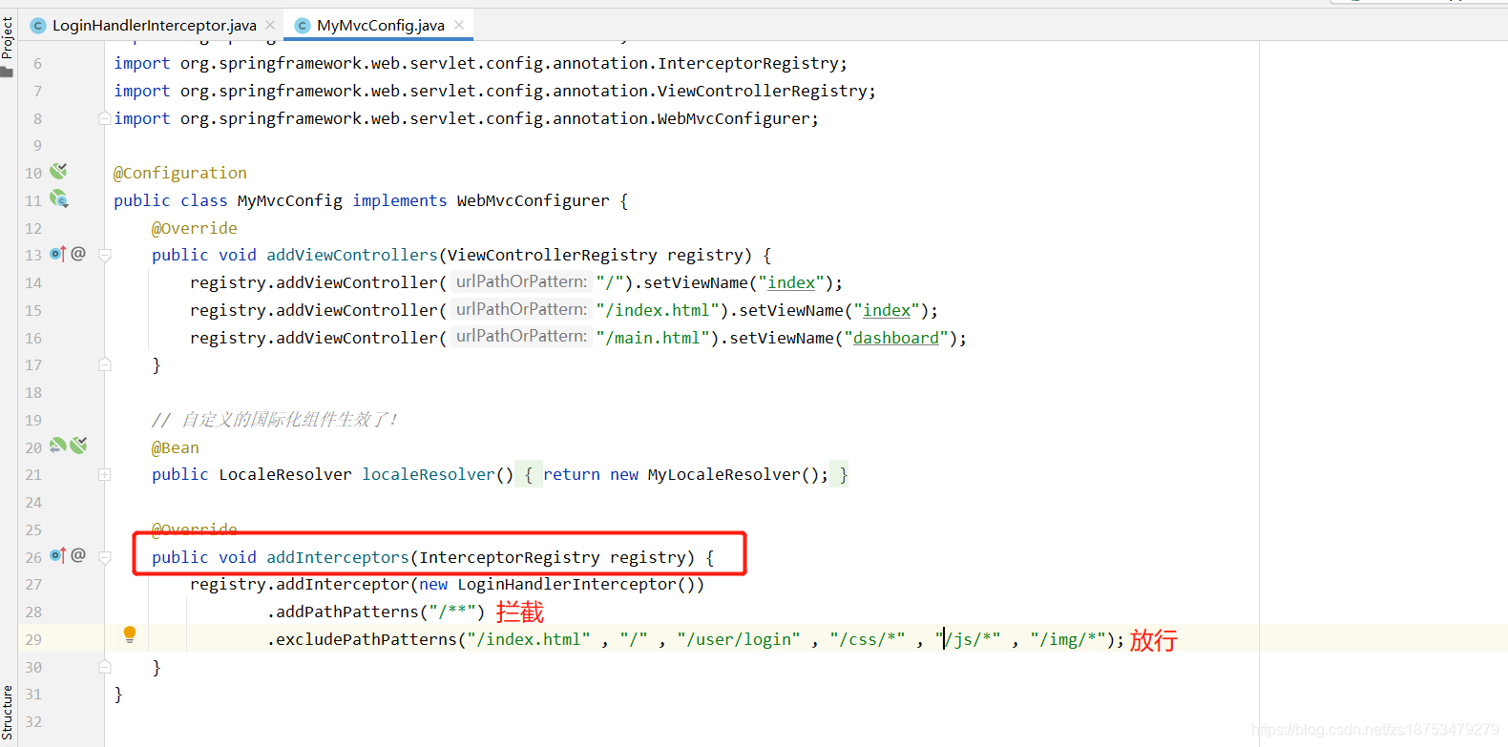Follow the "index" view link on line 15
Image resolution: width=1508 pixels, height=747 pixels.
[887, 310]
